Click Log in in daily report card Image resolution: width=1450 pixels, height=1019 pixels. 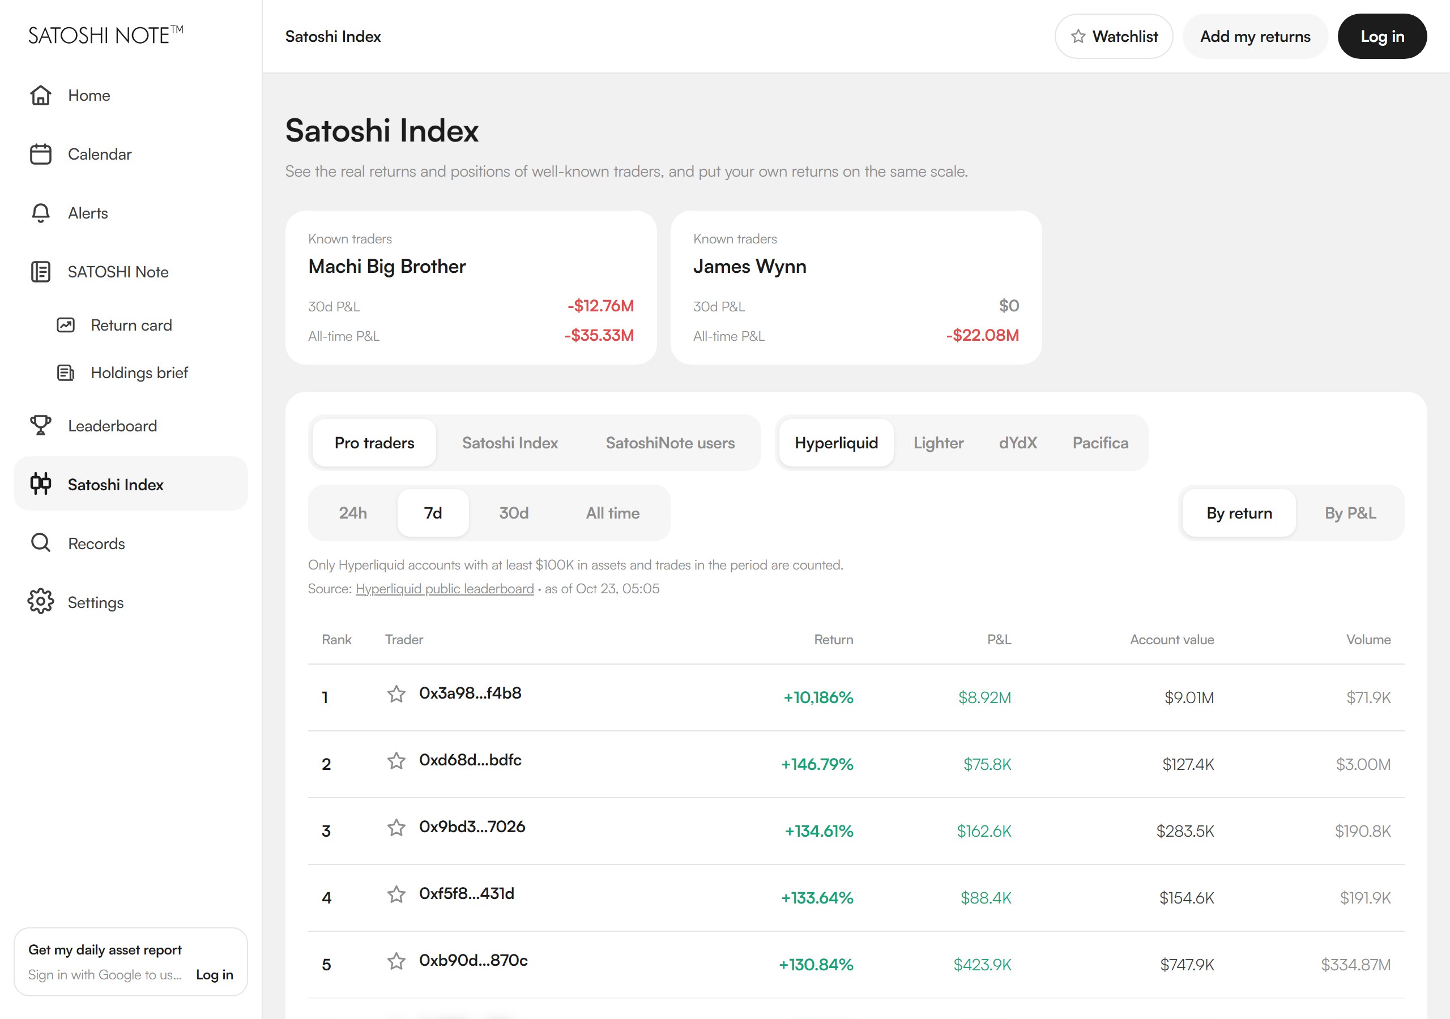pyautogui.click(x=215, y=974)
